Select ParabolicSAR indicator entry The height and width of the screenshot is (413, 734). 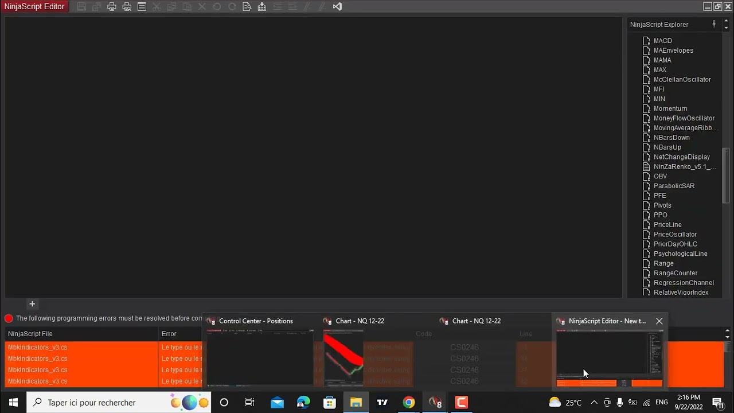tap(674, 186)
